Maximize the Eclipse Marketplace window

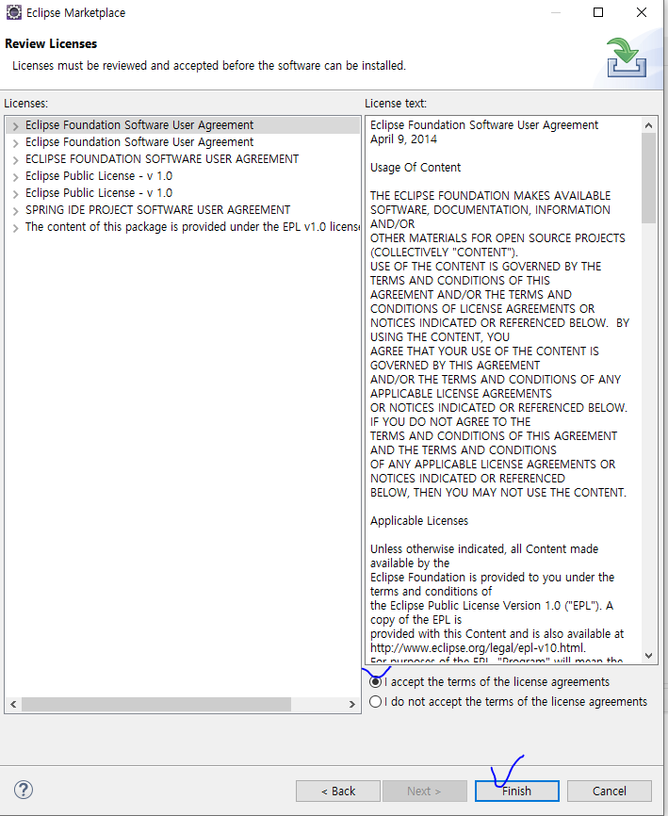click(598, 12)
